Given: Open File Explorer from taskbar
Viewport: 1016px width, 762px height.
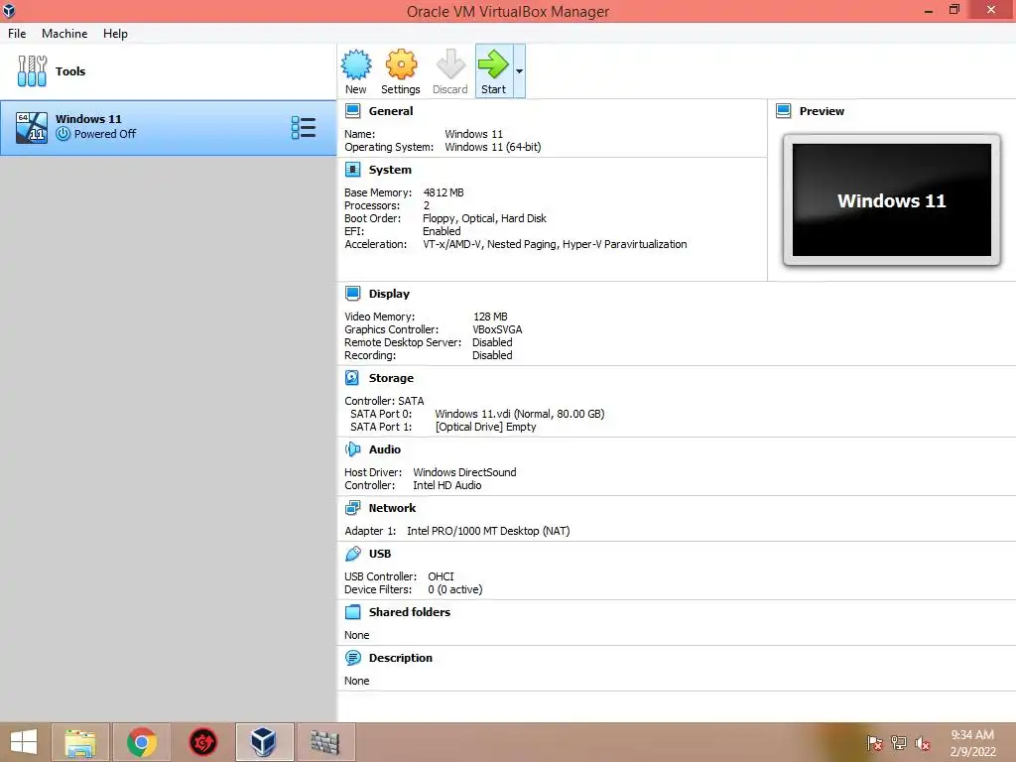Looking at the screenshot, I should [80, 742].
